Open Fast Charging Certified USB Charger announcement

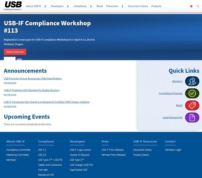(x=46, y=102)
